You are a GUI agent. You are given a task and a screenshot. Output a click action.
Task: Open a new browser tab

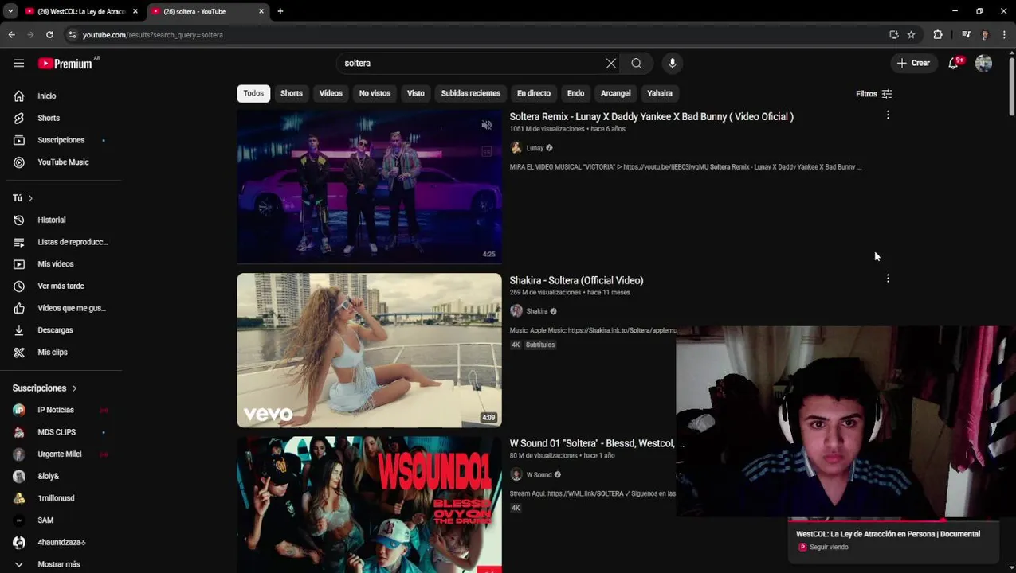[x=280, y=11]
